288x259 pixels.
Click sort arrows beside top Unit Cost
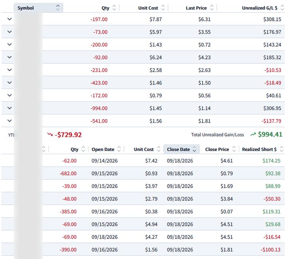pyautogui.click(x=163, y=8)
